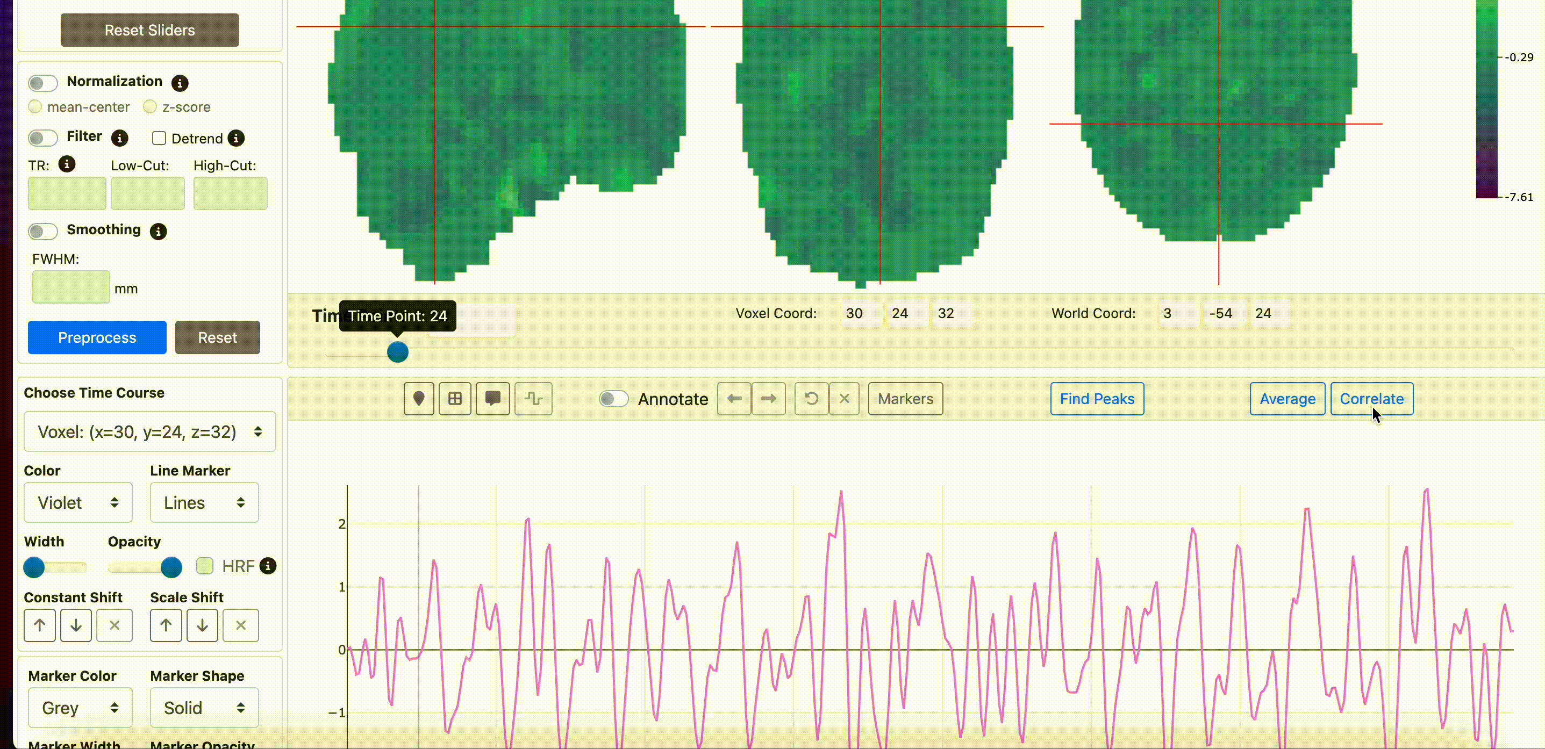Enable the HRF checkbox
The image size is (1545, 749).
(x=205, y=566)
